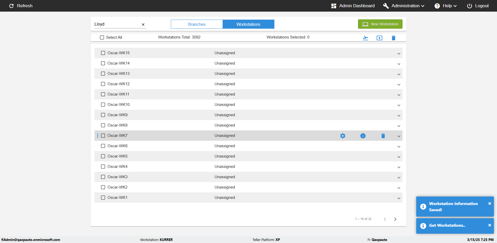Click Teller Platform: XP in status bar
The width and height of the screenshot is (497, 243).
(266, 240)
